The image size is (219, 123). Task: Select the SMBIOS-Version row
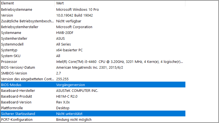(14, 73)
